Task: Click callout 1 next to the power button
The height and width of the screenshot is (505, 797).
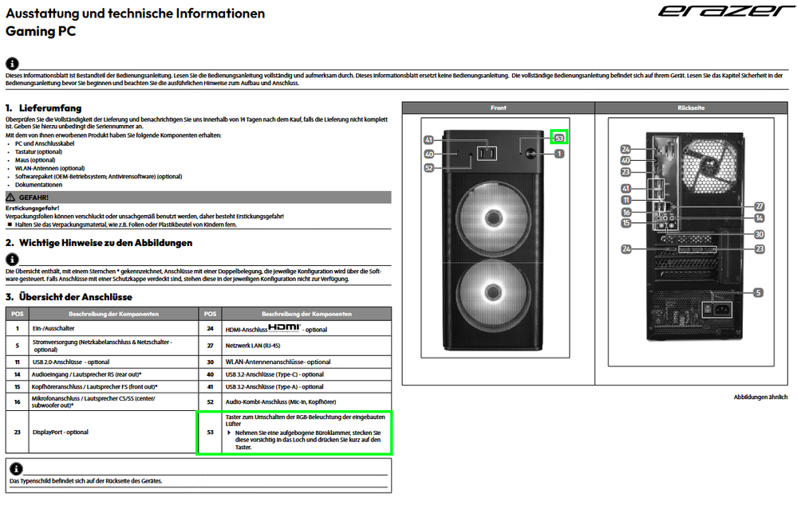Action: tap(558, 153)
